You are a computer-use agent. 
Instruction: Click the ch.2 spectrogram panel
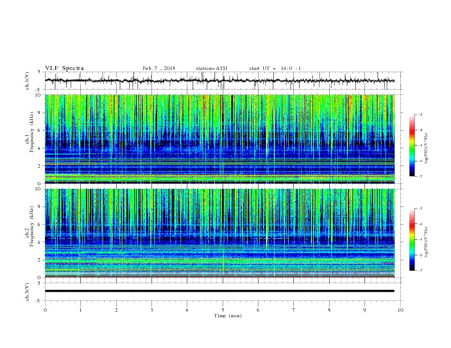point(219,233)
